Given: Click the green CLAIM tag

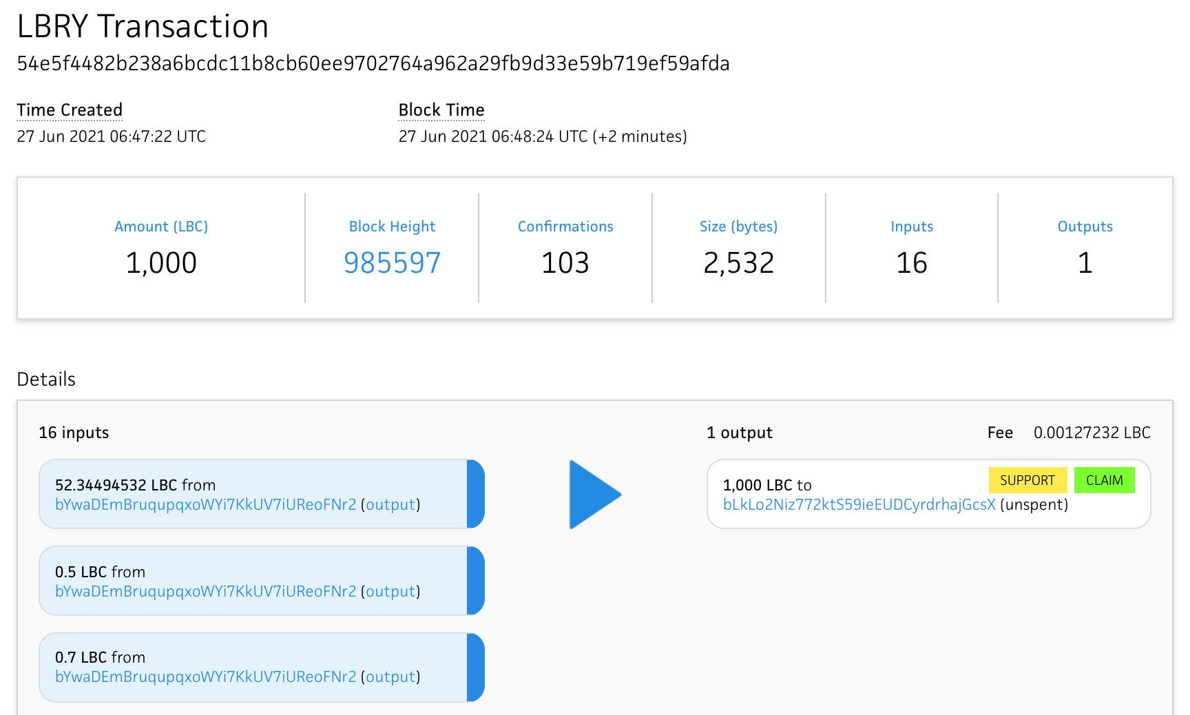Looking at the screenshot, I should [x=1105, y=480].
